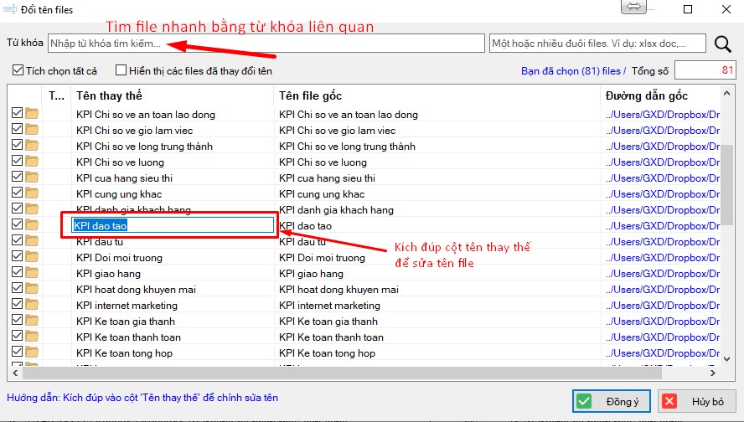The image size is (744, 422).
Task: Uncheck the KPI Chi so ve an toan lao dong checkbox
Action: (17, 114)
